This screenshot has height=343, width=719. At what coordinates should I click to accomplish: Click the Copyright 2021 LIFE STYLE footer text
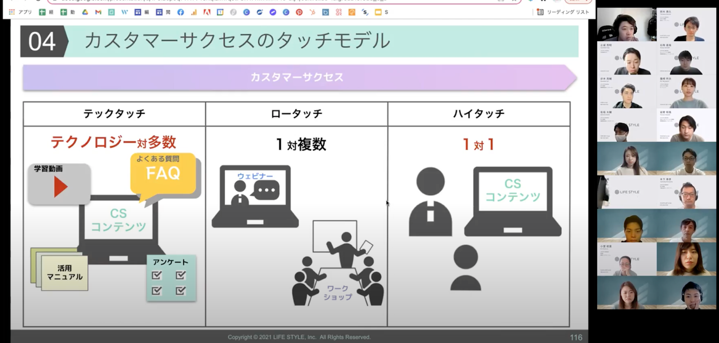click(x=300, y=338)
